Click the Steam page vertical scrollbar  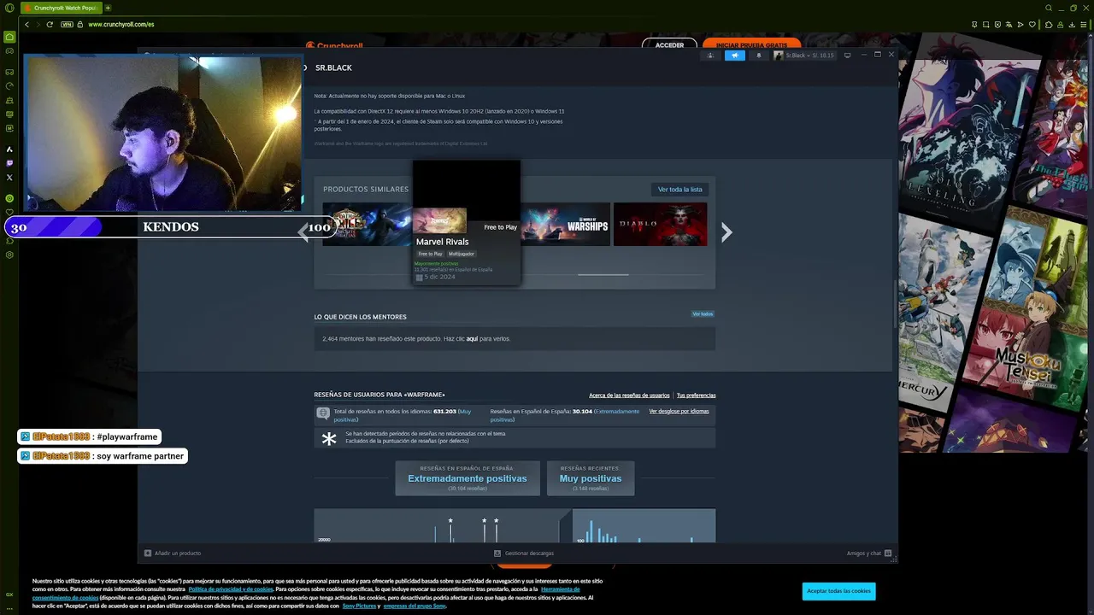coord(895,303)
